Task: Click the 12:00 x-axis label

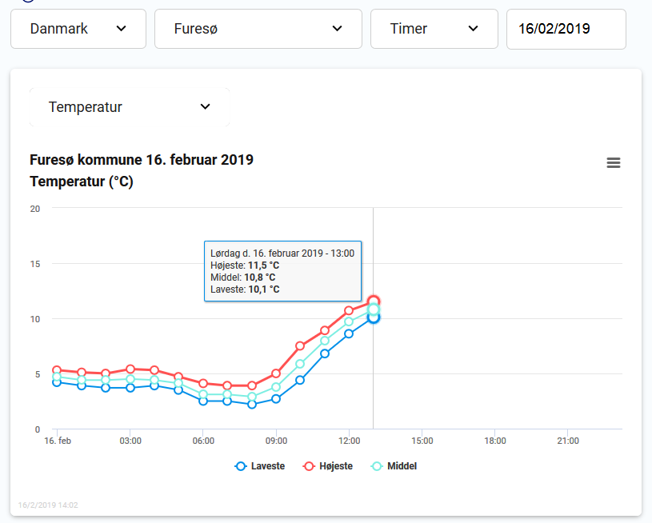Action: coord(350,441)
